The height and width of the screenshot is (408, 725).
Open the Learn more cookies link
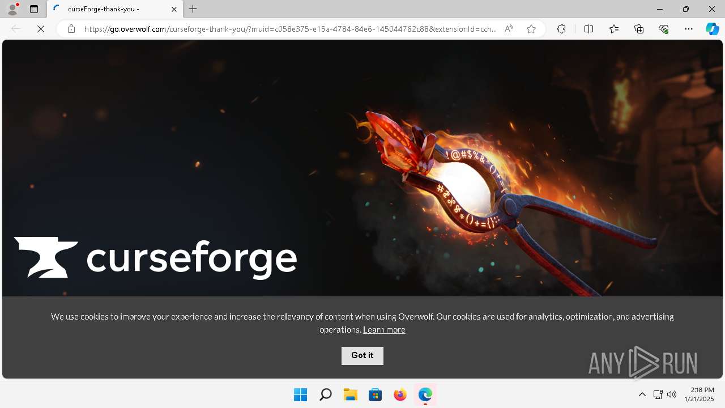click(384, 330)
